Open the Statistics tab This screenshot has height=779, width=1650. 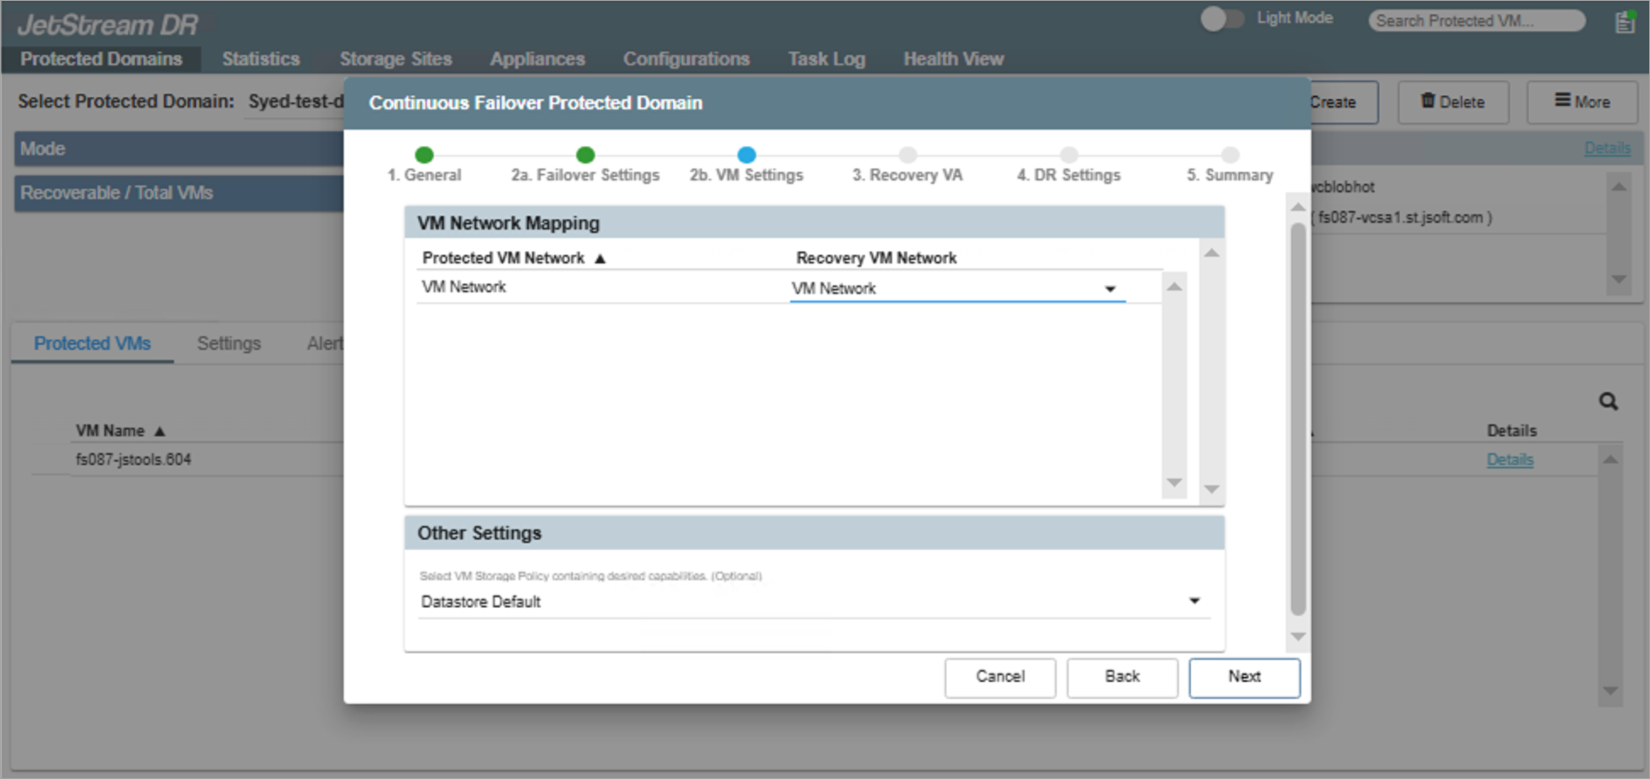click(260, 59)
